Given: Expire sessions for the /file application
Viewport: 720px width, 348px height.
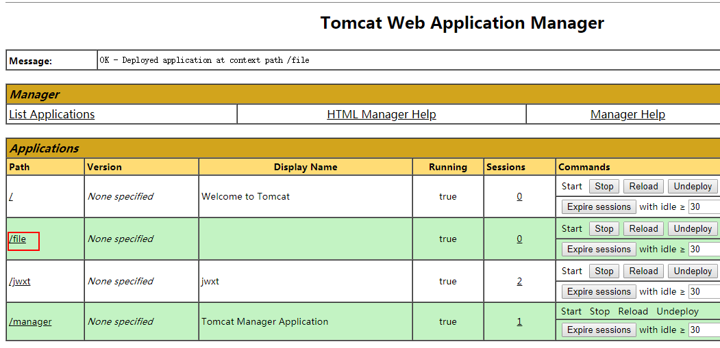Looking at the screenshot, I should pyautogui.click(x=599, y=249).
